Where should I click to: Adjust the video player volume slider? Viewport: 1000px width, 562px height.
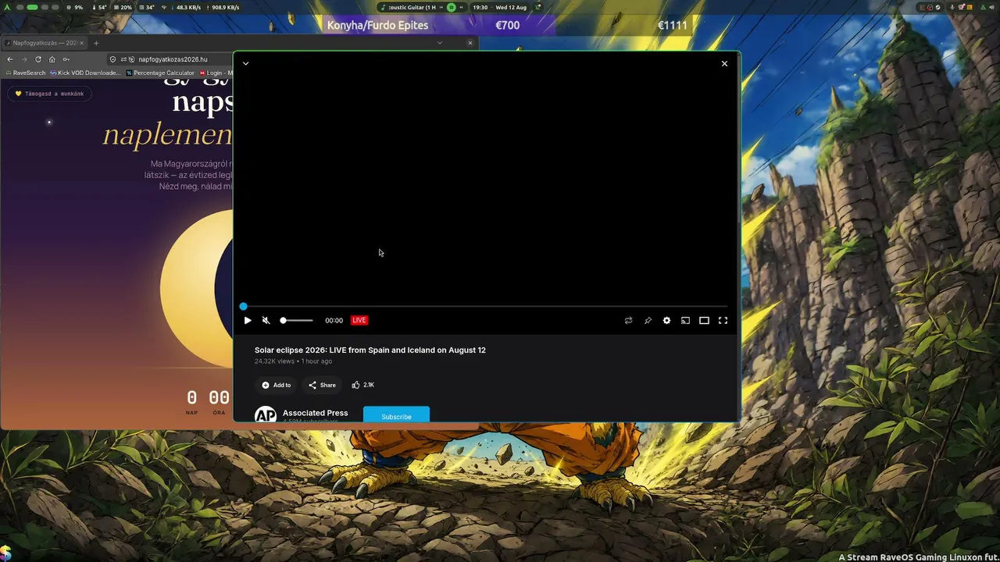point(298,320)
